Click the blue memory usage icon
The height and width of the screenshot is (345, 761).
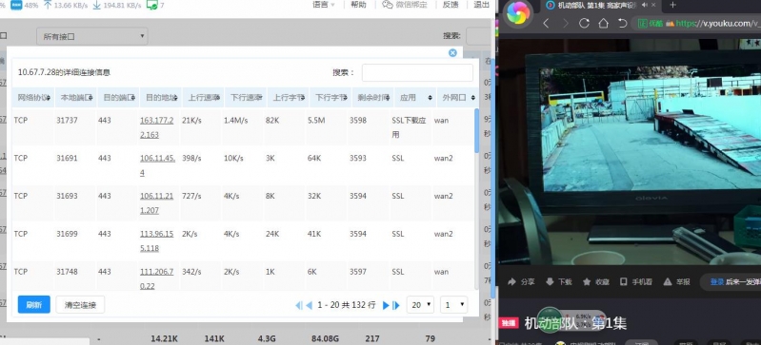pos(16,5)
